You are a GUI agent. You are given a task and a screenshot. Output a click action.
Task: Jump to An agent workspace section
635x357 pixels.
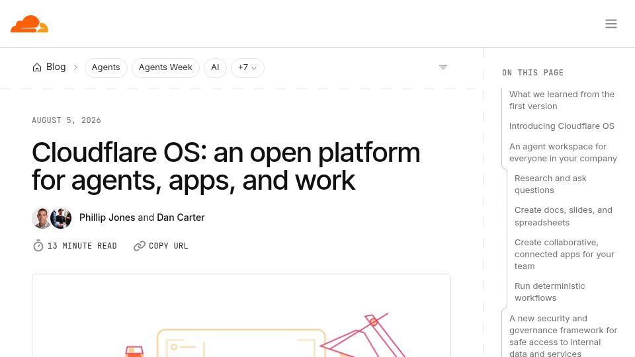pyautogui.click(x=563, y=152)
